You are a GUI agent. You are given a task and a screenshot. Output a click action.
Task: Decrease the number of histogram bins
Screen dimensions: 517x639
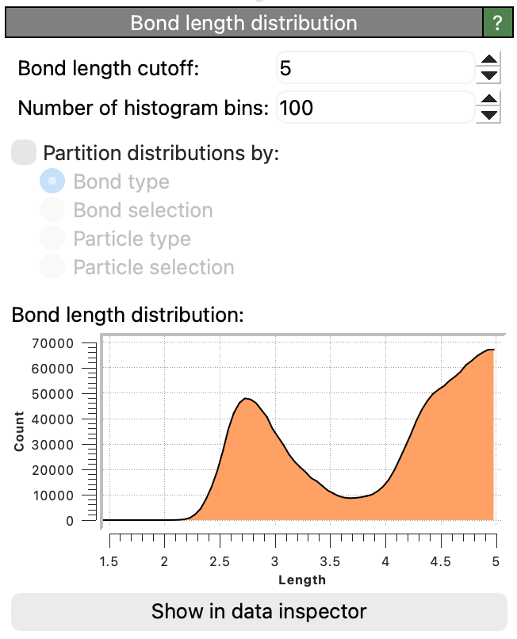(x=490, y=115)
